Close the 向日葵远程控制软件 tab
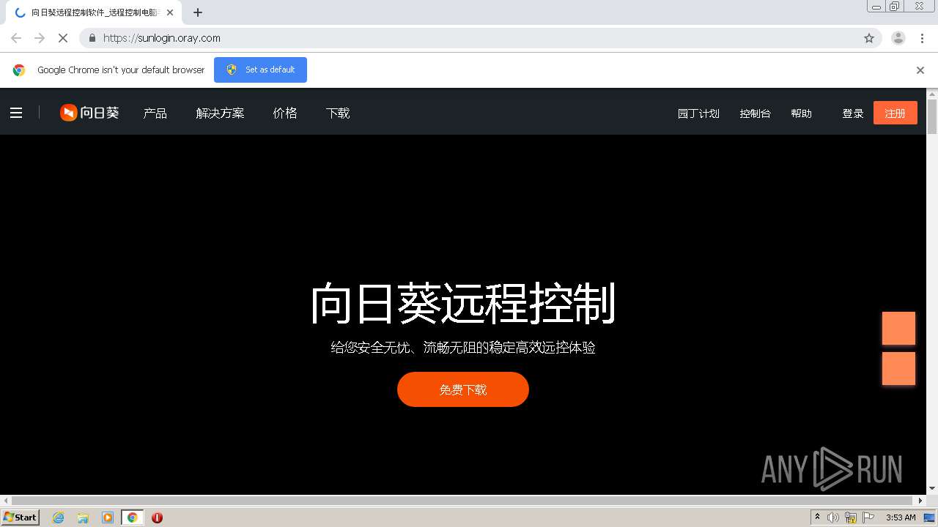The width and height of the screenshot is (938, 527). tap(170, 12)
